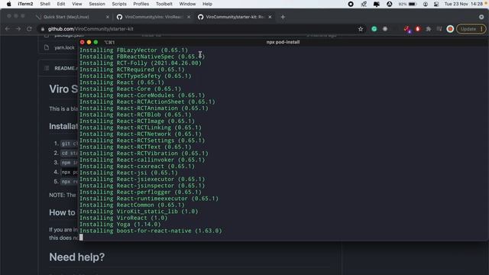Open the README table of contents icon
This screenshot has height=275, width=489.
click(x=47, y=68)
